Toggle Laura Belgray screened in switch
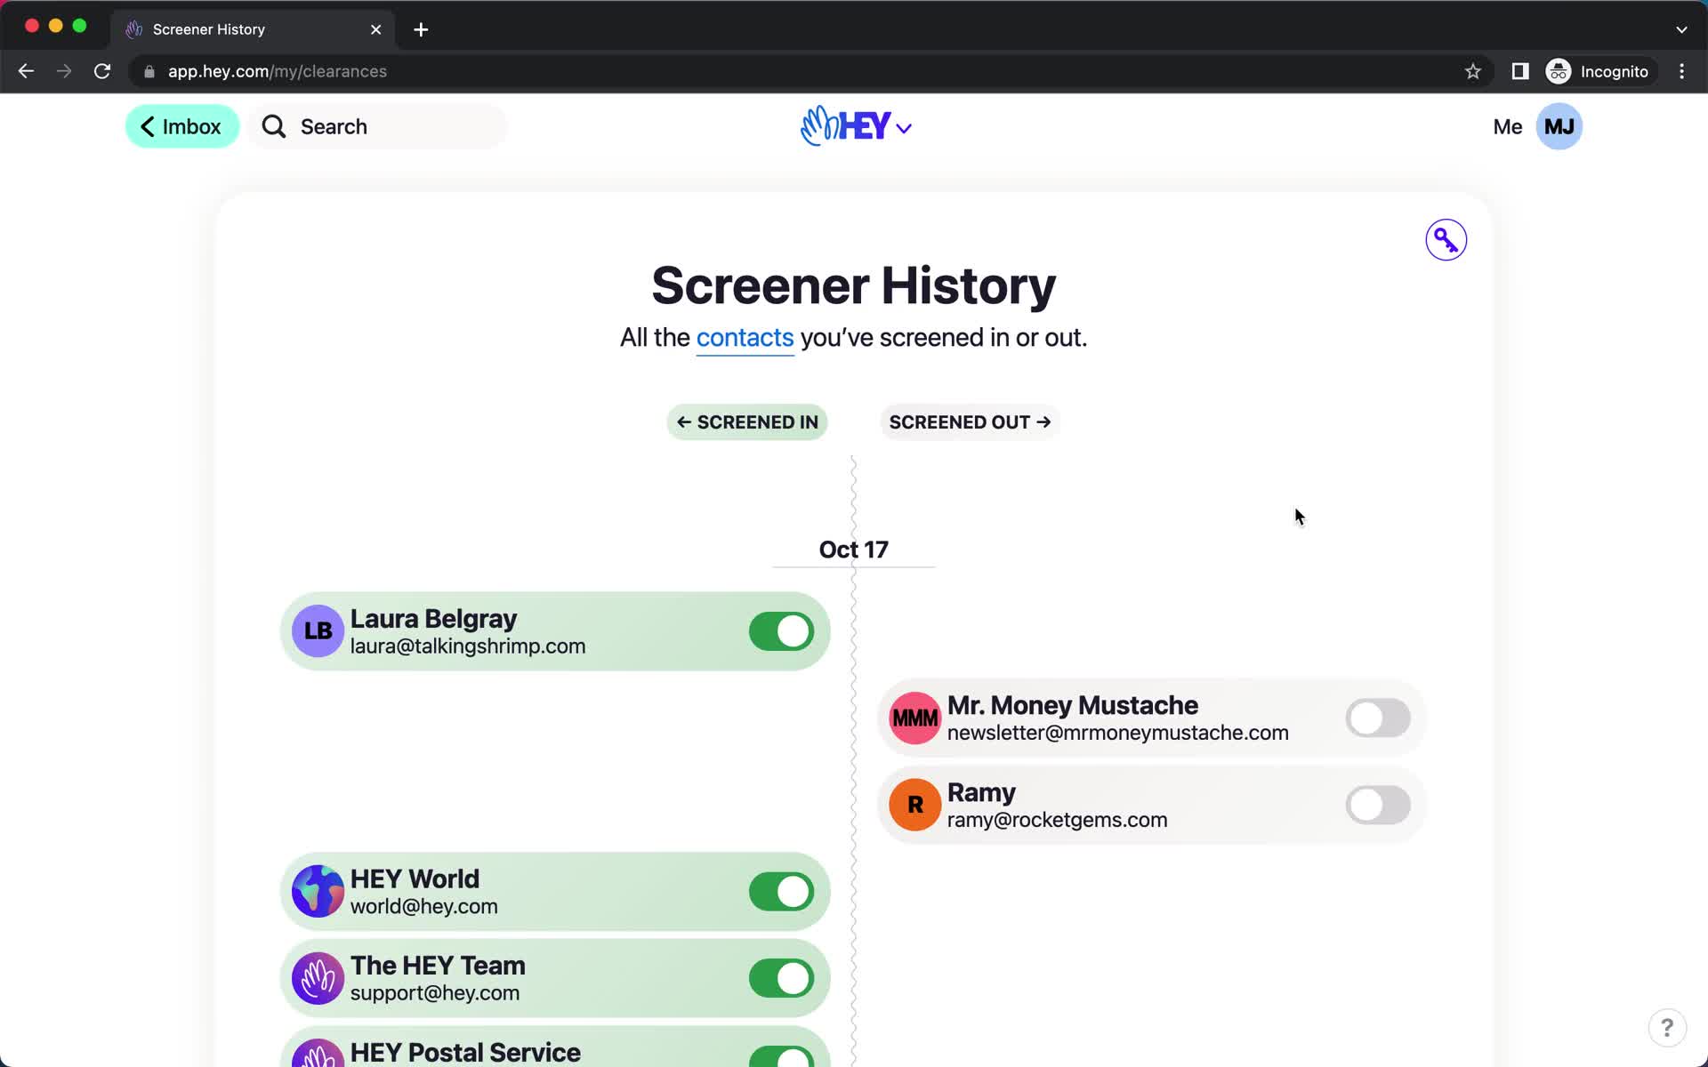1708x1067 pixels. [x=781, y=630]
